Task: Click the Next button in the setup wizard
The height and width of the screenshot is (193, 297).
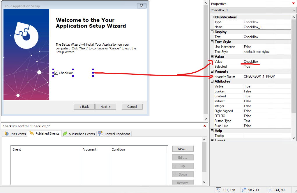Action: click(x=105, y=106)
